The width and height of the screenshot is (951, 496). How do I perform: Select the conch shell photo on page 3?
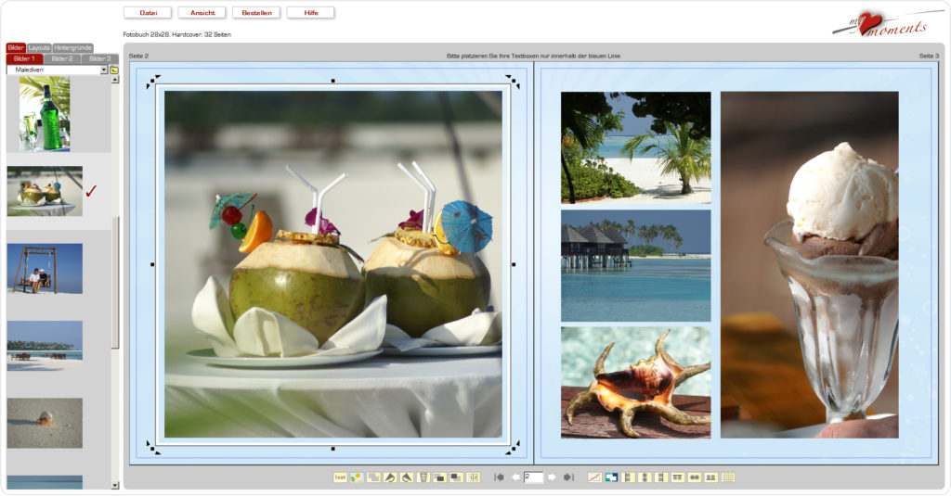point(635,383)
